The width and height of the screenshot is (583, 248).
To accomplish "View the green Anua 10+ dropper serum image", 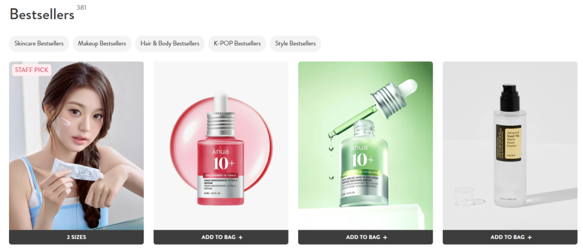I will [x=366, y=146].
